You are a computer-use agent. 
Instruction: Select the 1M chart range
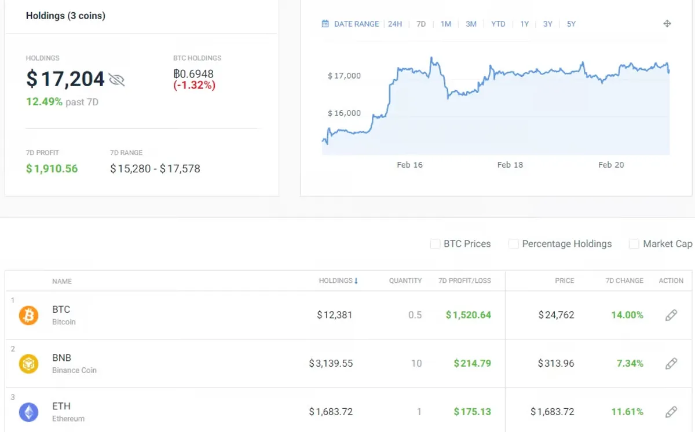(445, 24)
